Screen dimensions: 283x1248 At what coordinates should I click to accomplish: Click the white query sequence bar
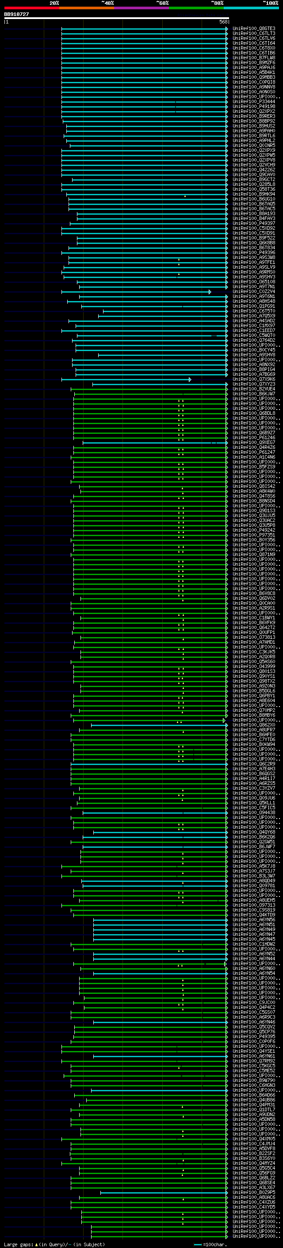[117, 19]
